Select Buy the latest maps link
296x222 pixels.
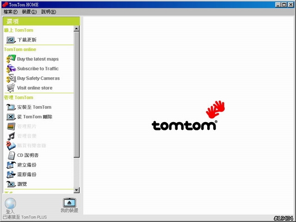(x=38, y=59)
